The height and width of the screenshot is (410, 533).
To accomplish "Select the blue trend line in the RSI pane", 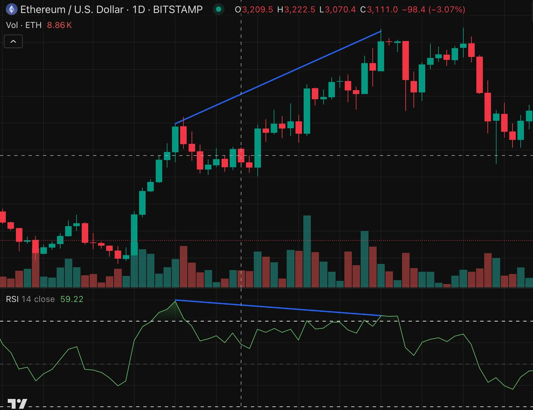I will (278, 308).
